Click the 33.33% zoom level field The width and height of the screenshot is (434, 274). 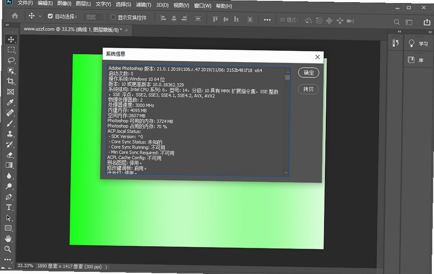click(x=25, y=265)
